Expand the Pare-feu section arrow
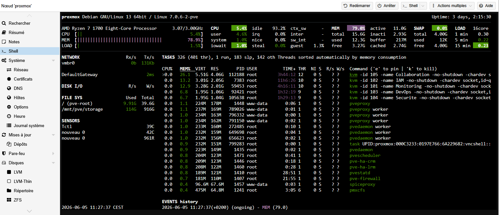 tap(53, 153)
